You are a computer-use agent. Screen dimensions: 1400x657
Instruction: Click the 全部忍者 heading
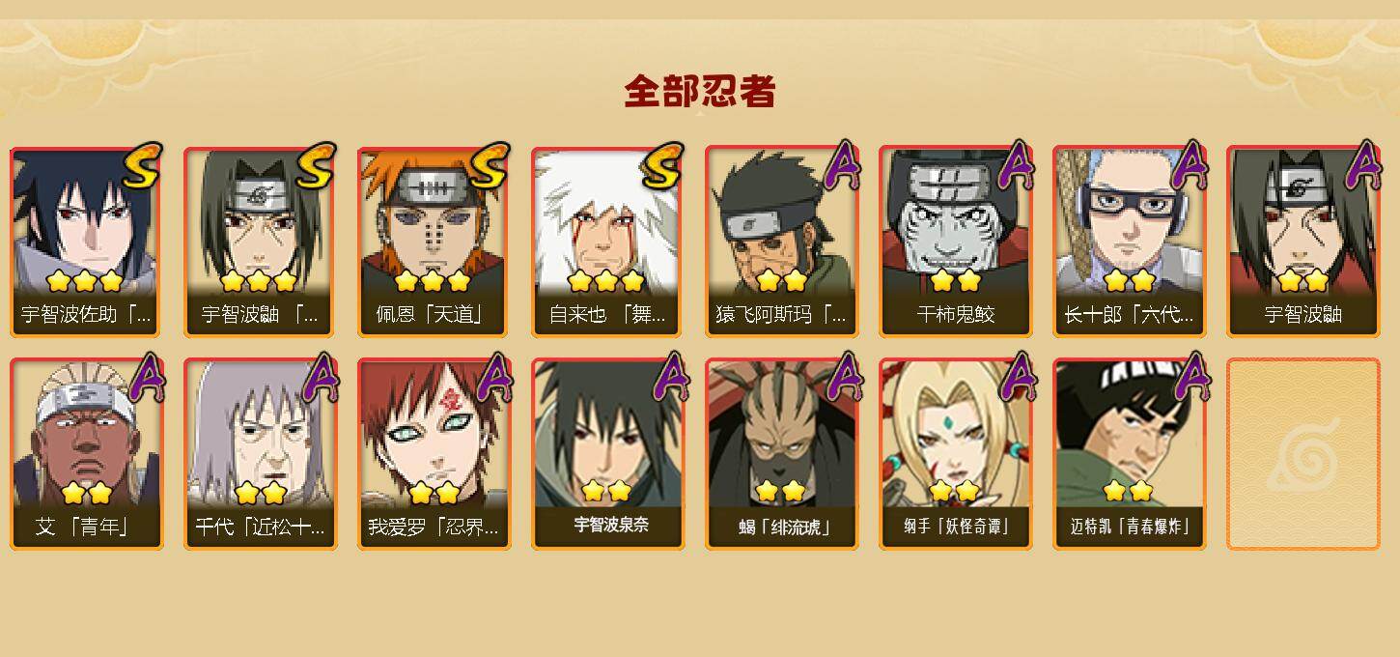click(x=700, y=92)
